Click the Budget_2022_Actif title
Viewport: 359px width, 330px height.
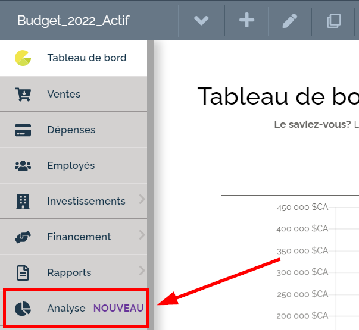(73, 21)
